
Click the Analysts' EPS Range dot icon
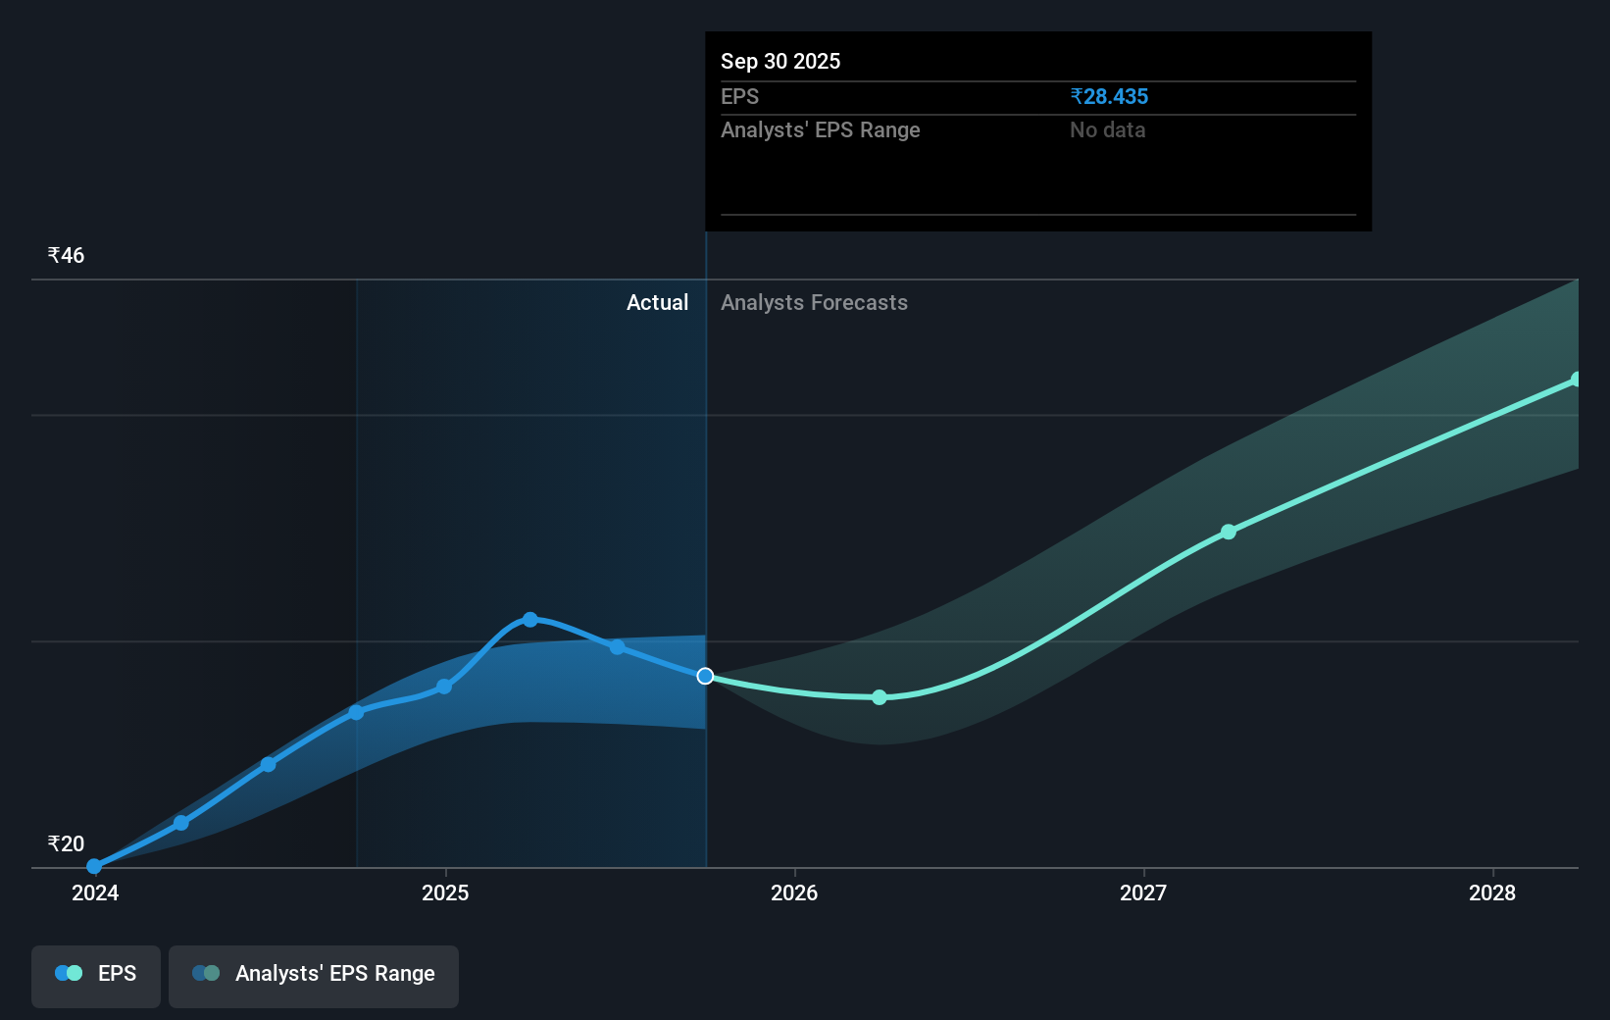pyautogui.click(x=206, y=973)
